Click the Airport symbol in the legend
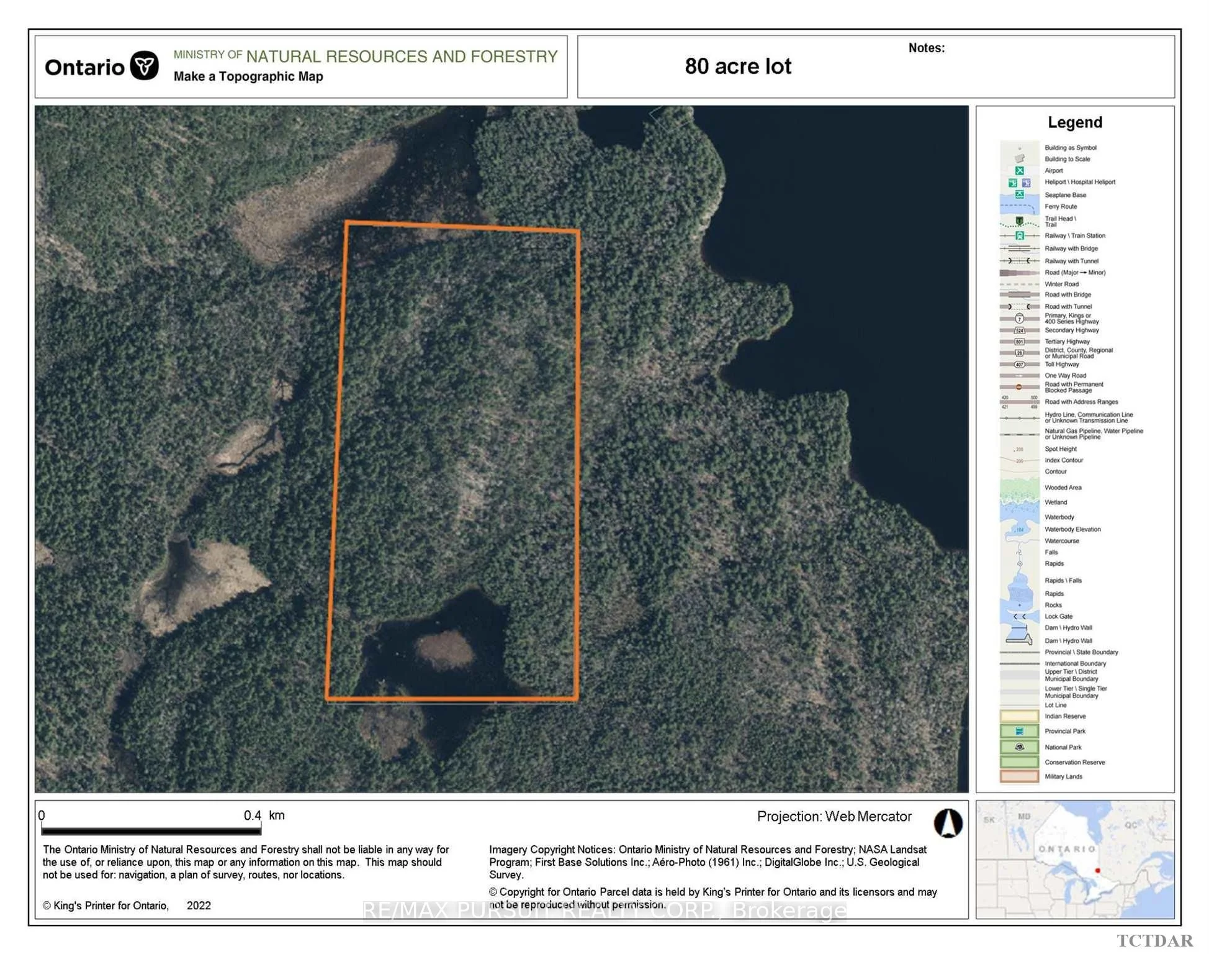 point(1019,170)
